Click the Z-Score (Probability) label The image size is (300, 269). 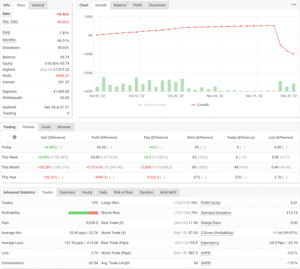coord(217,233)
